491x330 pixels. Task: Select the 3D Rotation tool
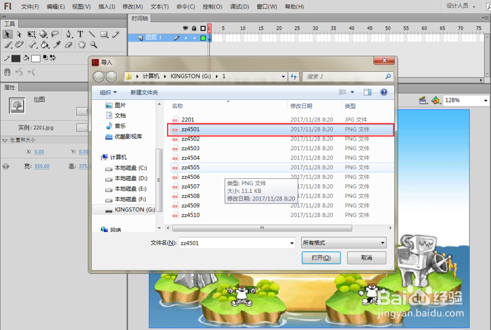pyautogui.click(x=43, y=34)
